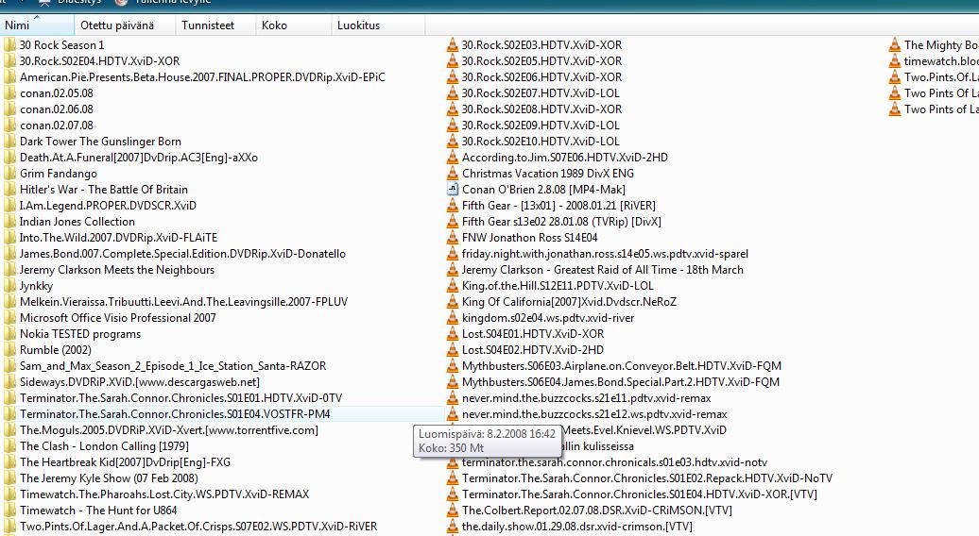The height and width of the screenshot is (536, 979).
Task: Select the VLC icon for Christmas Vacation 1989
Action: coord(453,174)
